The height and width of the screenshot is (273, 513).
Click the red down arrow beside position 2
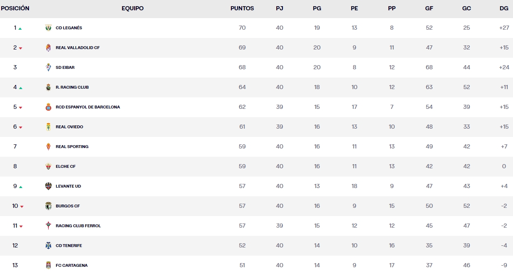coord(21,48)
